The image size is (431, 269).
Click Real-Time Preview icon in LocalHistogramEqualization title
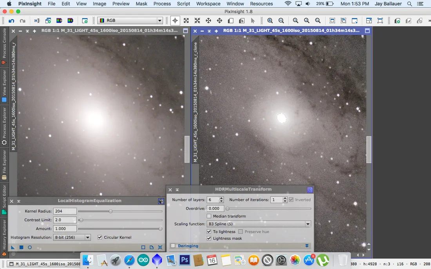click(x=161, y=201)
